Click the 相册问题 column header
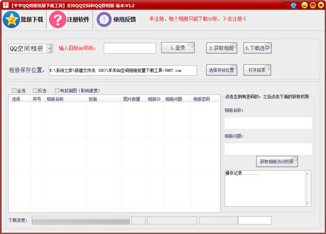 click(x=177, y=99)
